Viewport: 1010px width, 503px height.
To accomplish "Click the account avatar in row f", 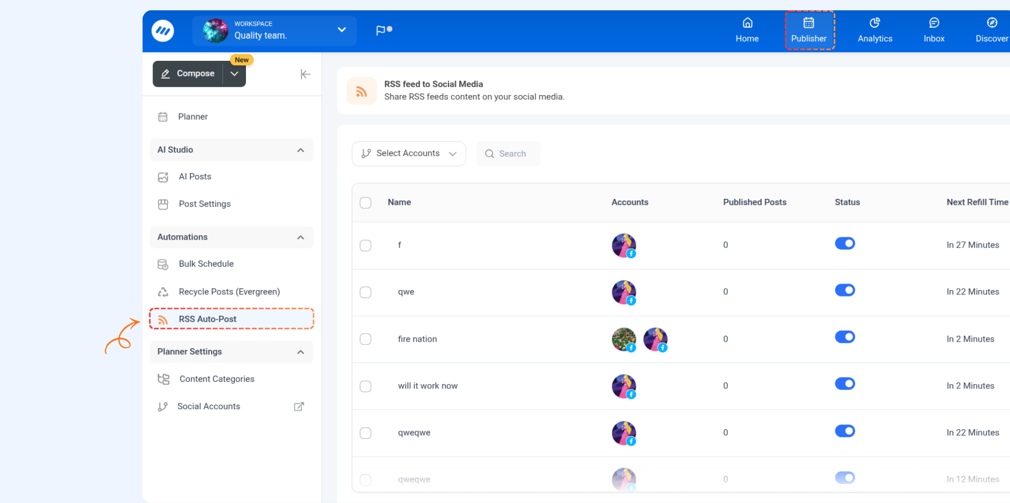I will [624, 246].
